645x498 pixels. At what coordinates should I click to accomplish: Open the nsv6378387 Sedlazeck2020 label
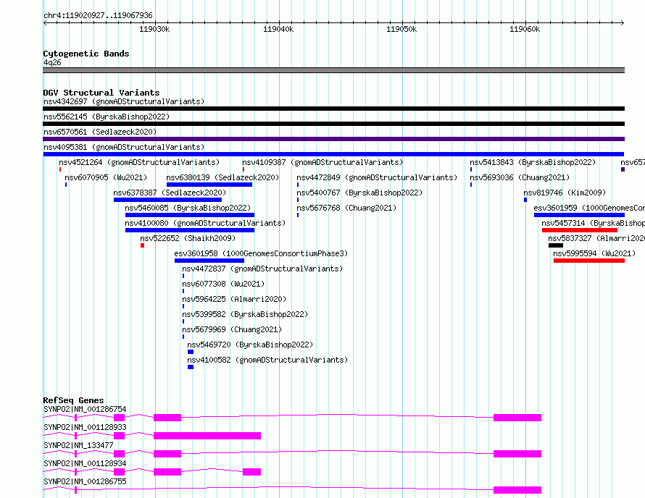(170, 193)
